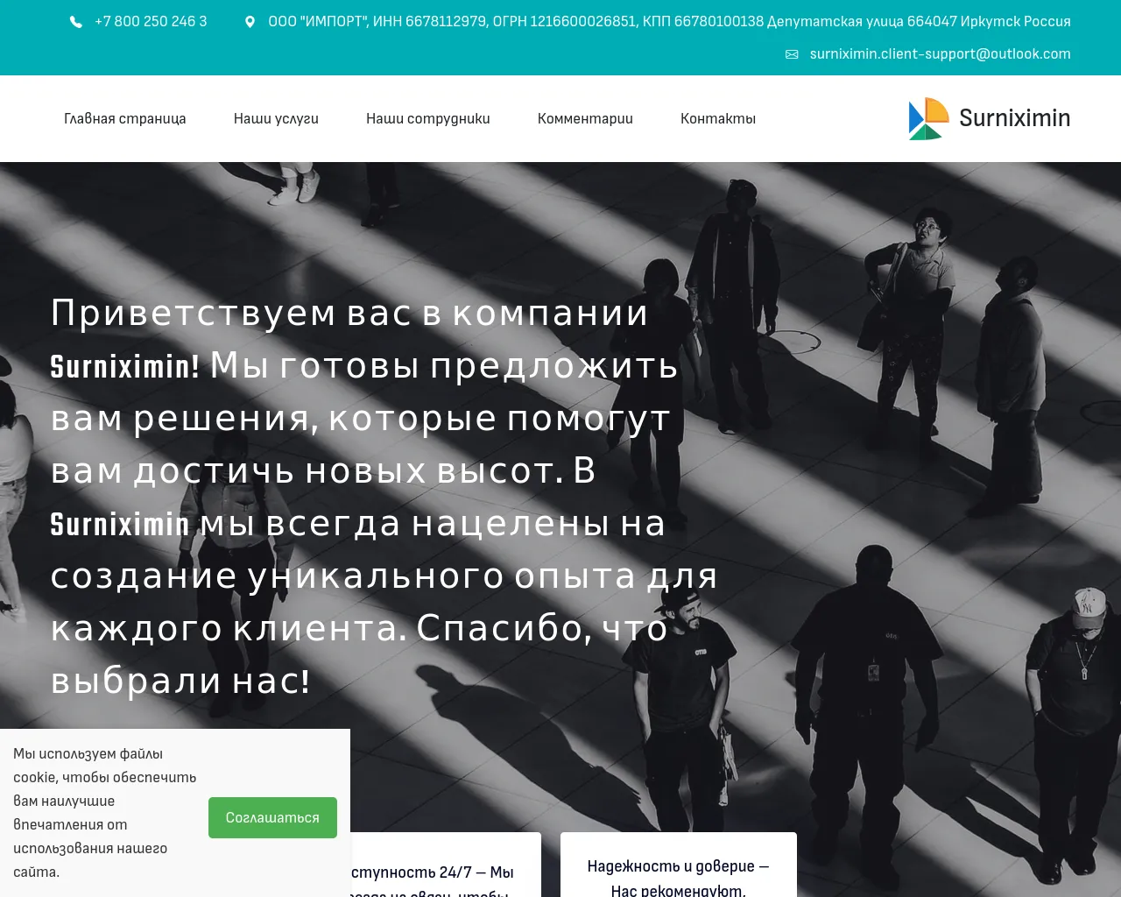1121x897 pixels.
Task: Click the Surniximin brand name
Action: (x=1015, y=118)
